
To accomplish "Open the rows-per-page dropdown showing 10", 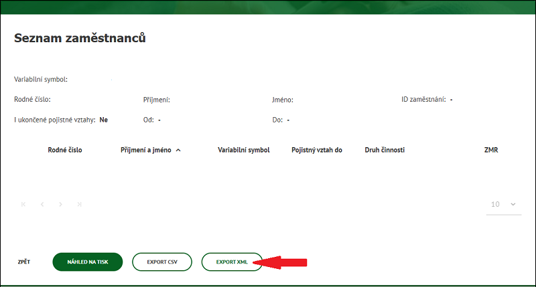I will click(x=503, y=204).
